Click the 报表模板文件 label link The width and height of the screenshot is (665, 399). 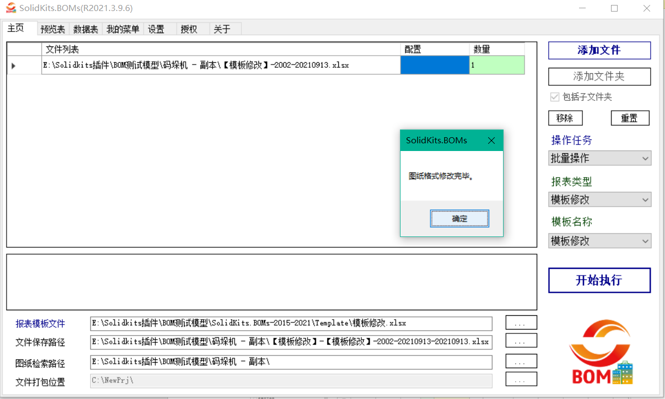point(40,323)
